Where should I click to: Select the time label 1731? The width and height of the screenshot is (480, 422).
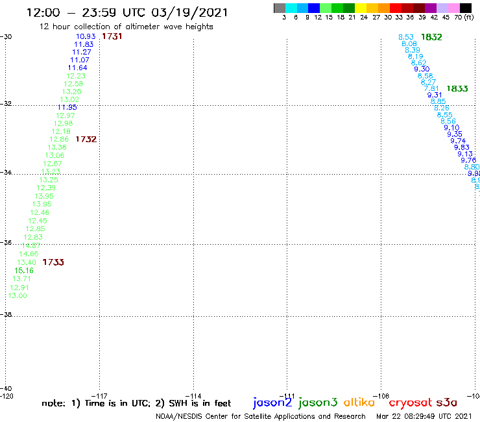tap(112, 36)
